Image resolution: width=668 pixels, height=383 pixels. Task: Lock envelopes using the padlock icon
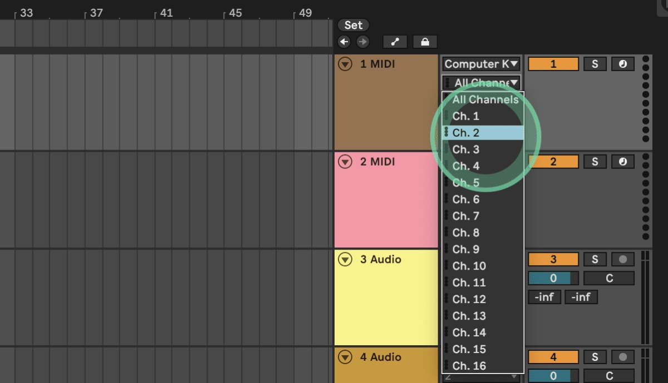point(425,42)
